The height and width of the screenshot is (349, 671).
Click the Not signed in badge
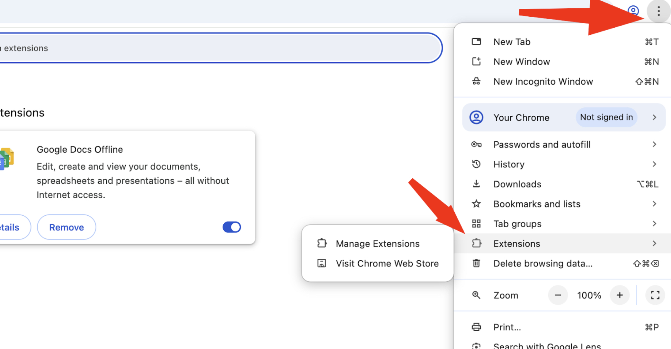(x=606, y=117)
